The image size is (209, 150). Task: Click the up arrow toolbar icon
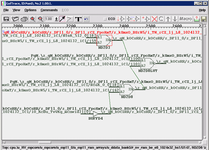tap(168, 19)
